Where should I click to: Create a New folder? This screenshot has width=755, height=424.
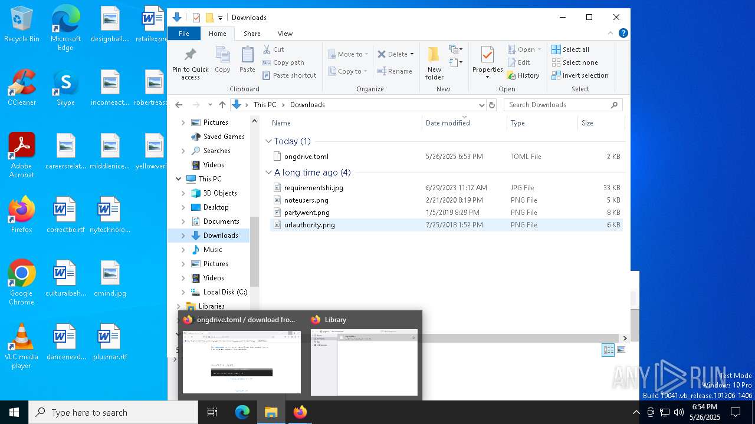click(434, 64)
